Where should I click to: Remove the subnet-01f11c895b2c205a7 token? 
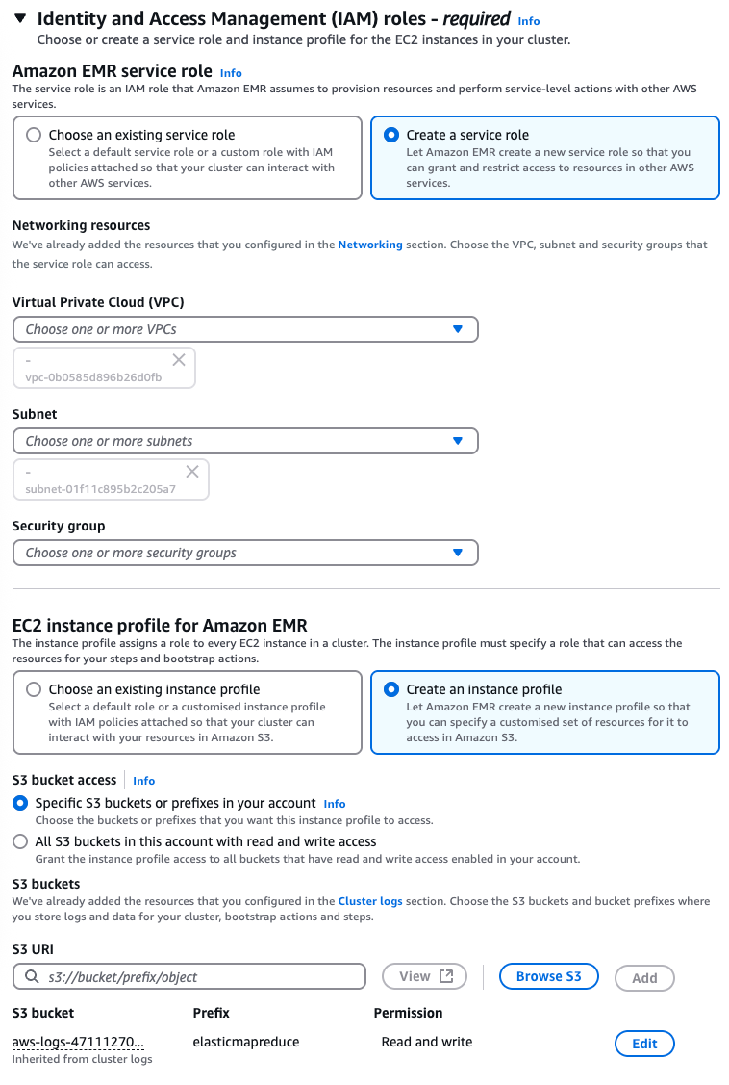[191, 470]
